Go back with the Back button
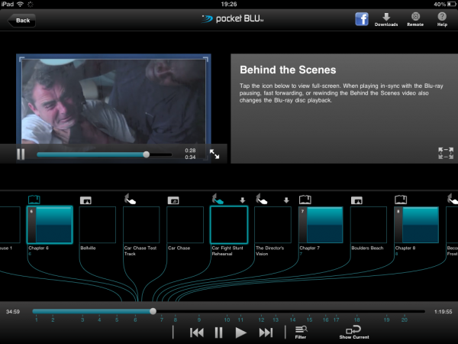The image size is (458, 344). click(x=21, y=20)
